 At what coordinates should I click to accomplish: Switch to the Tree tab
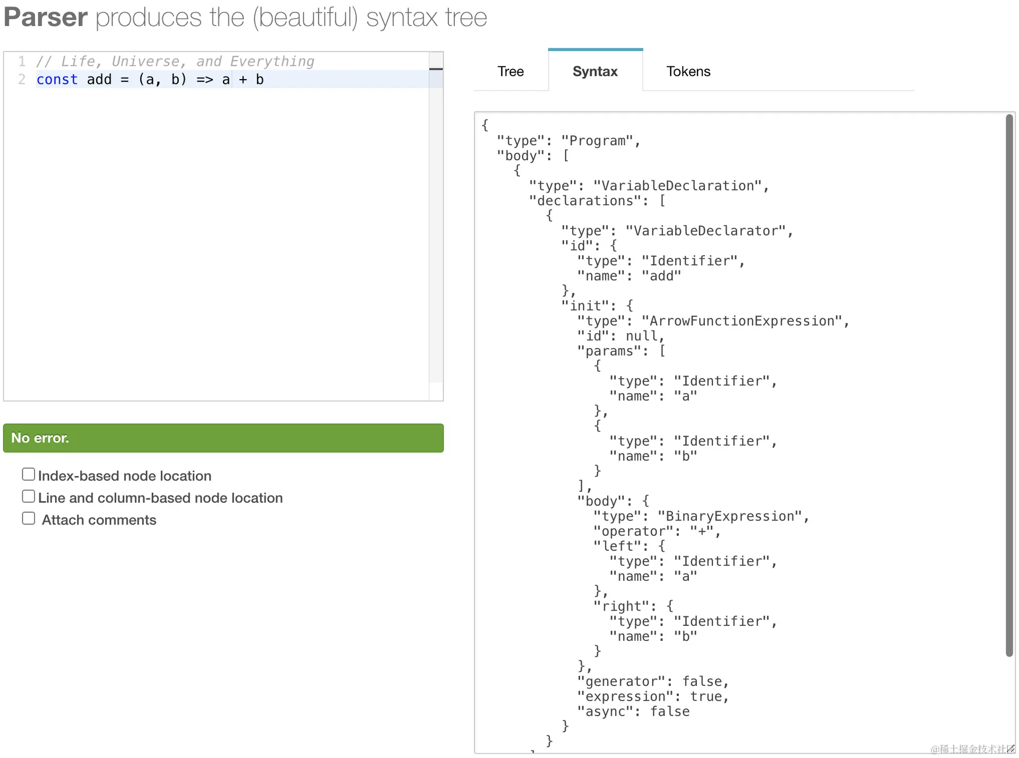510,71
